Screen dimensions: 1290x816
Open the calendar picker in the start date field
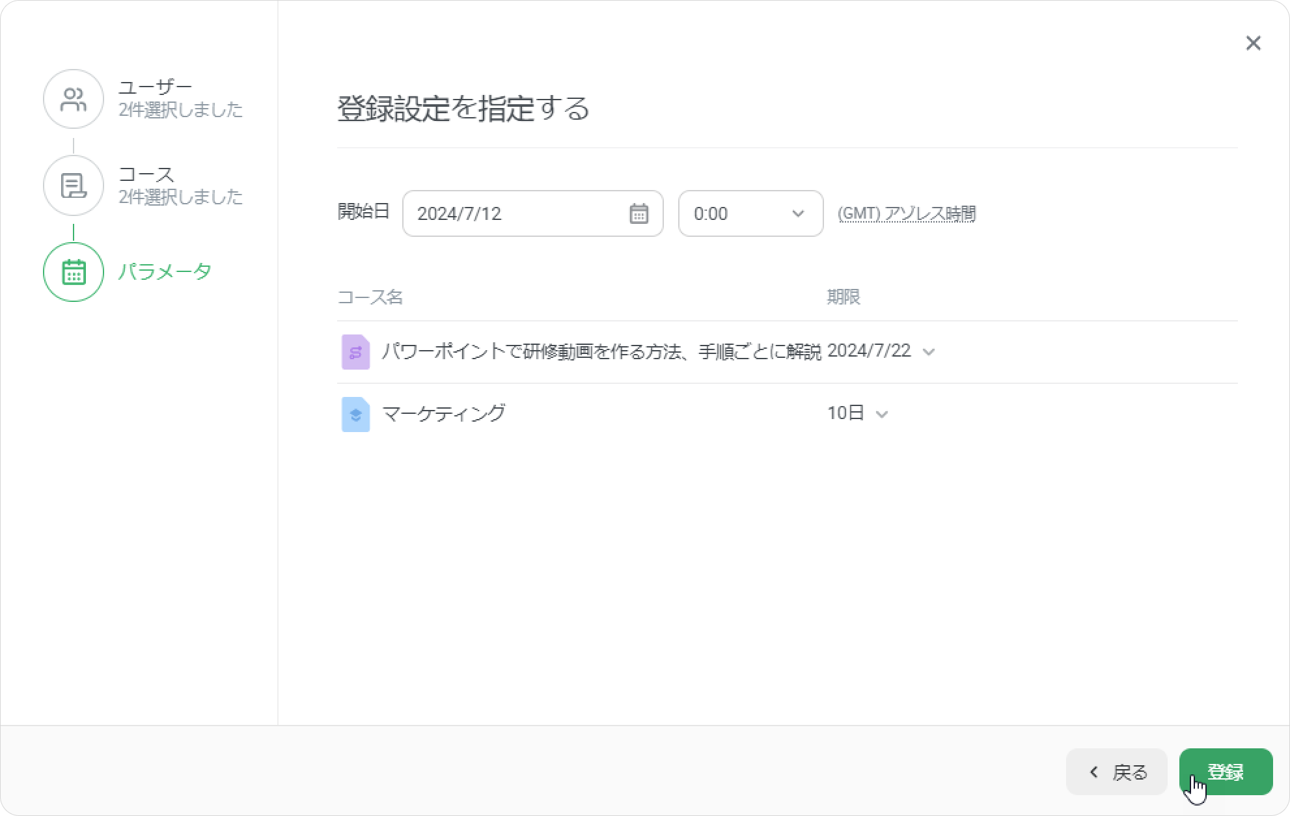[x=638, y=213]
